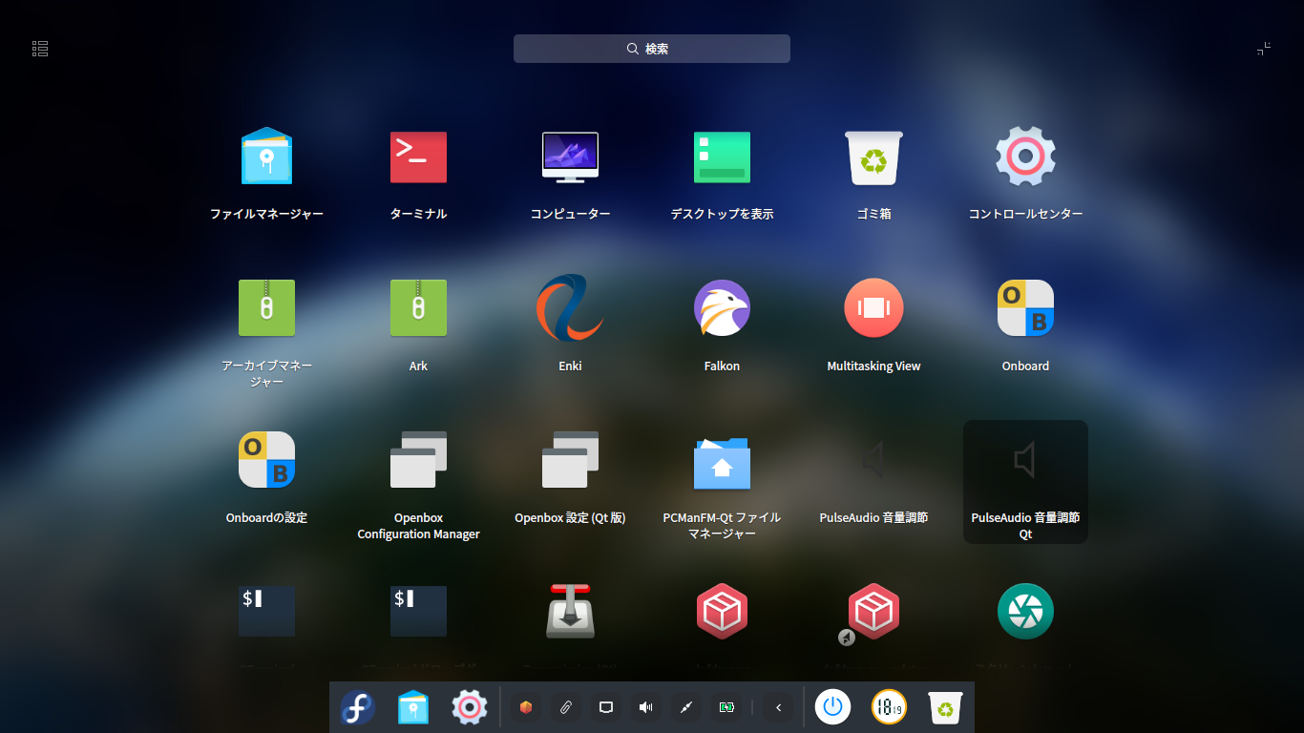Launch PulseAudio 音量調節 without the Qt suffix
This screenshot has height=733, width=1304.
[x=873, y=460]
